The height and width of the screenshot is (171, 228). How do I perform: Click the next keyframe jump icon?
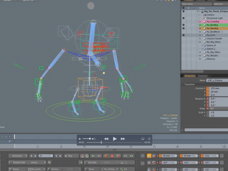pyautogui.click(x=125, y=156)
